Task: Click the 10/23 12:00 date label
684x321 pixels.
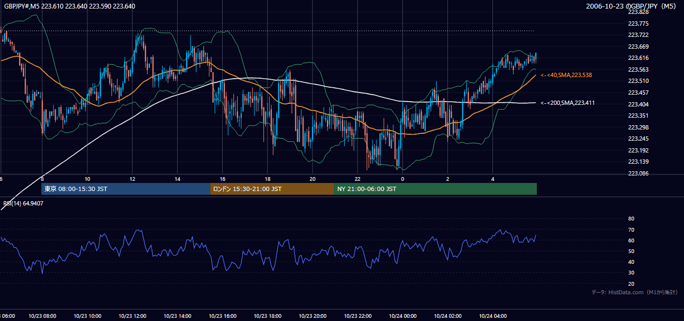Action: 132,316
